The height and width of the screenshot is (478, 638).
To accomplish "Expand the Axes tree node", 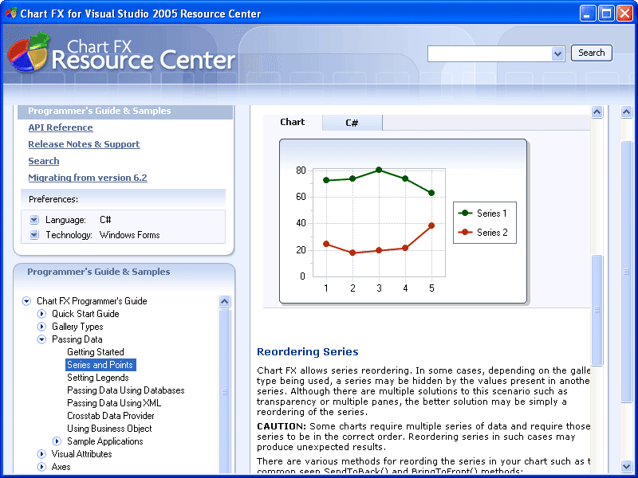I will 41,467.
